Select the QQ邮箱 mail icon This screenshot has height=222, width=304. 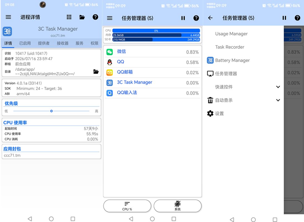tap(110, 72)
